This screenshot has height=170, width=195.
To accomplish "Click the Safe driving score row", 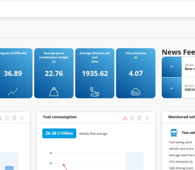I will 181,168.
